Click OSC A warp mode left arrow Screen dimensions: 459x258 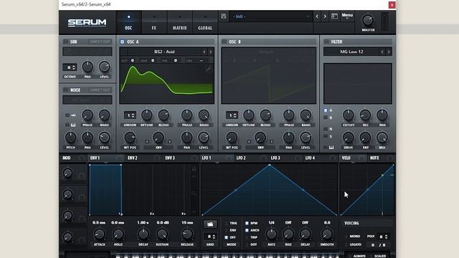tap(147, 142)
